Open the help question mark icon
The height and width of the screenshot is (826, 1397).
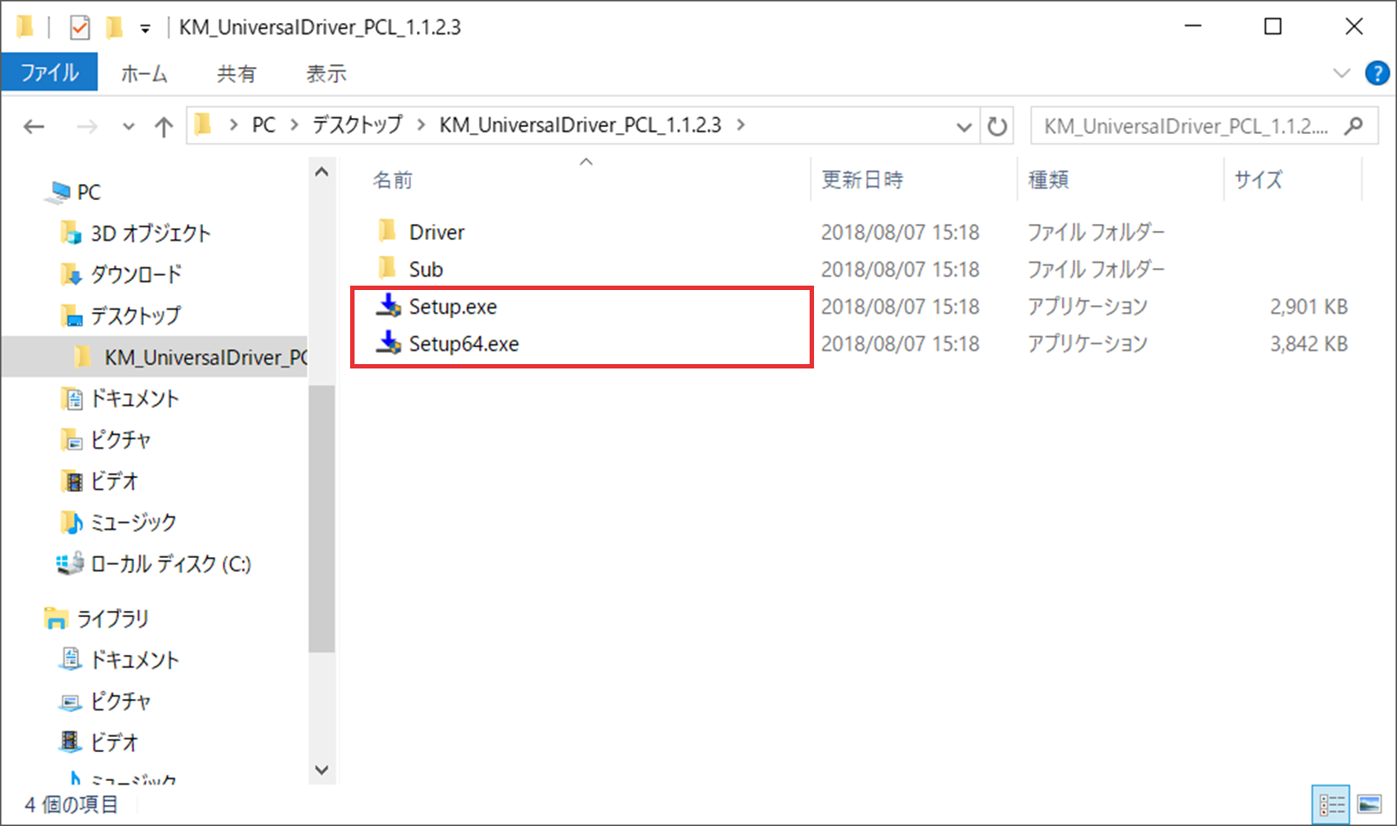point(1377,73)
